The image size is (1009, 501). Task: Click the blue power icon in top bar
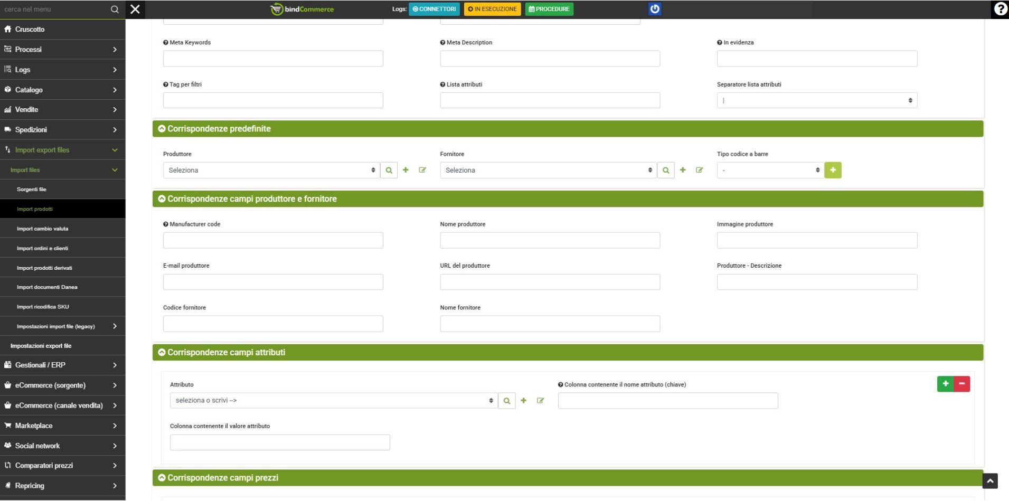[655, 9]
